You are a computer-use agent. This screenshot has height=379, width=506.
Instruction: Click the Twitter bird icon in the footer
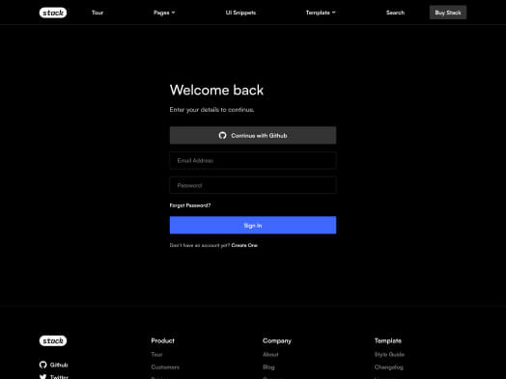(42, 376)
